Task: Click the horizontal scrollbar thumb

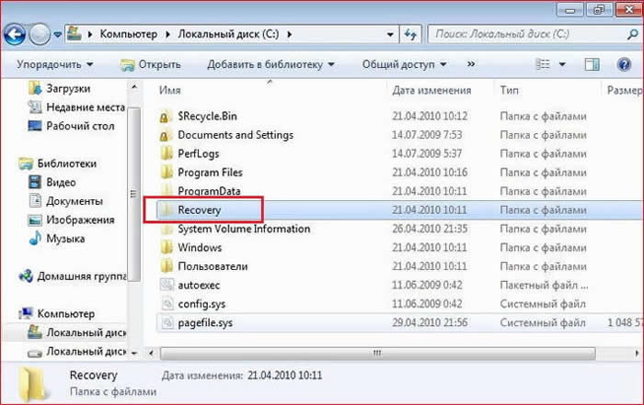Action: click(377, 353)
